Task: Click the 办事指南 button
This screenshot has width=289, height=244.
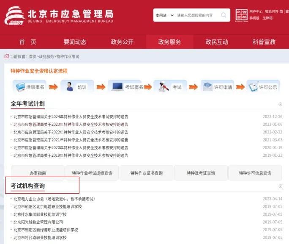Action: [38, 173]
